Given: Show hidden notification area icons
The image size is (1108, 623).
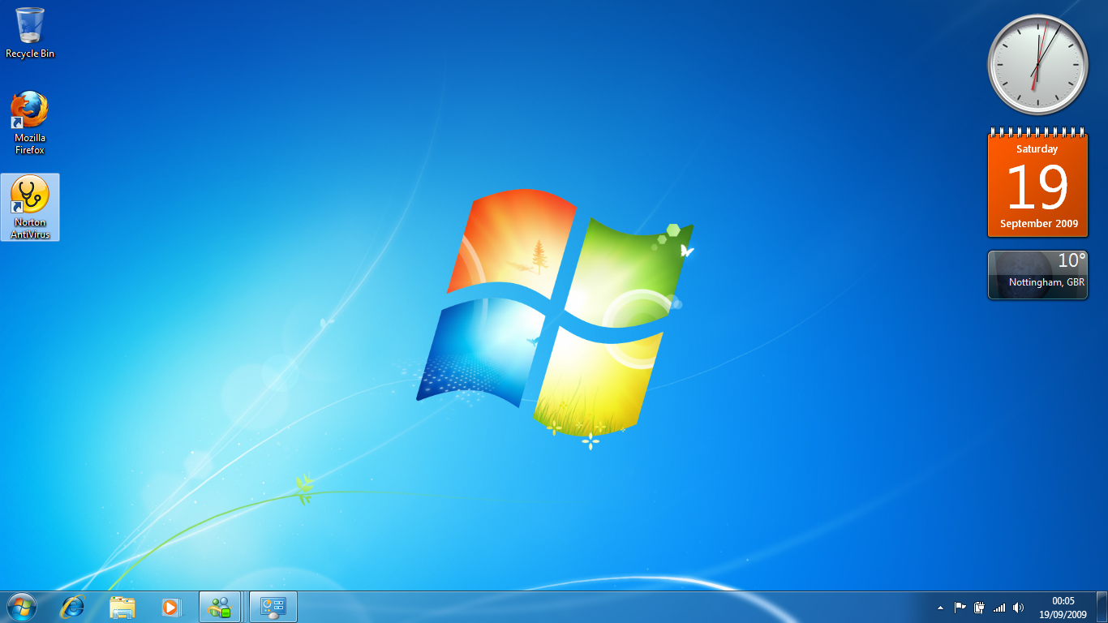Looking at the screenshot, I should click(x=940, y=608).
